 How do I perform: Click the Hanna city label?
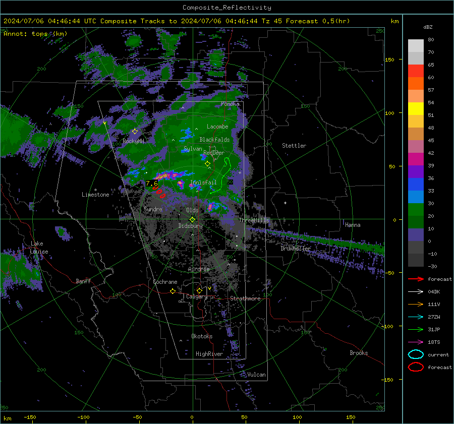tap(353, 225)
